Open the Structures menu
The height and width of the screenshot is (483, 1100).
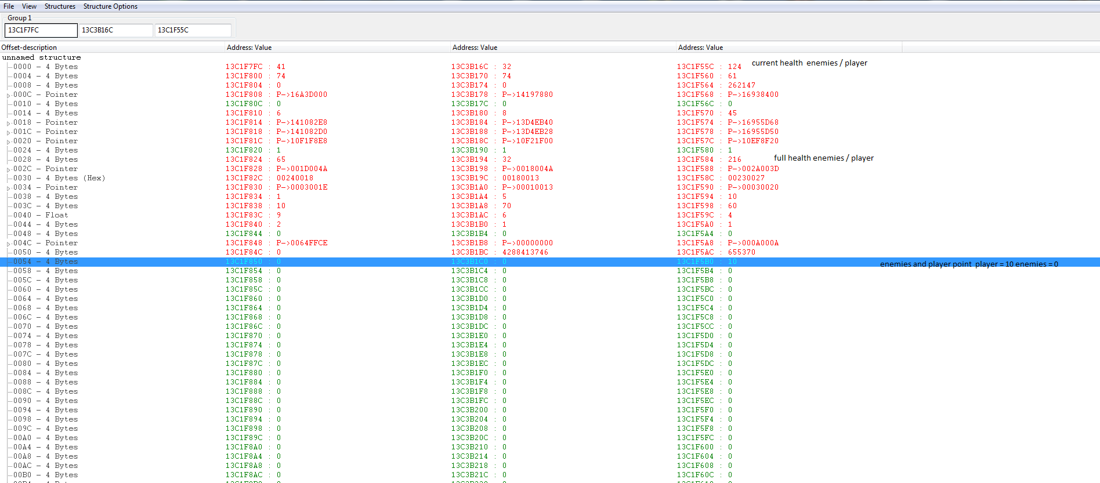[60, 6]
